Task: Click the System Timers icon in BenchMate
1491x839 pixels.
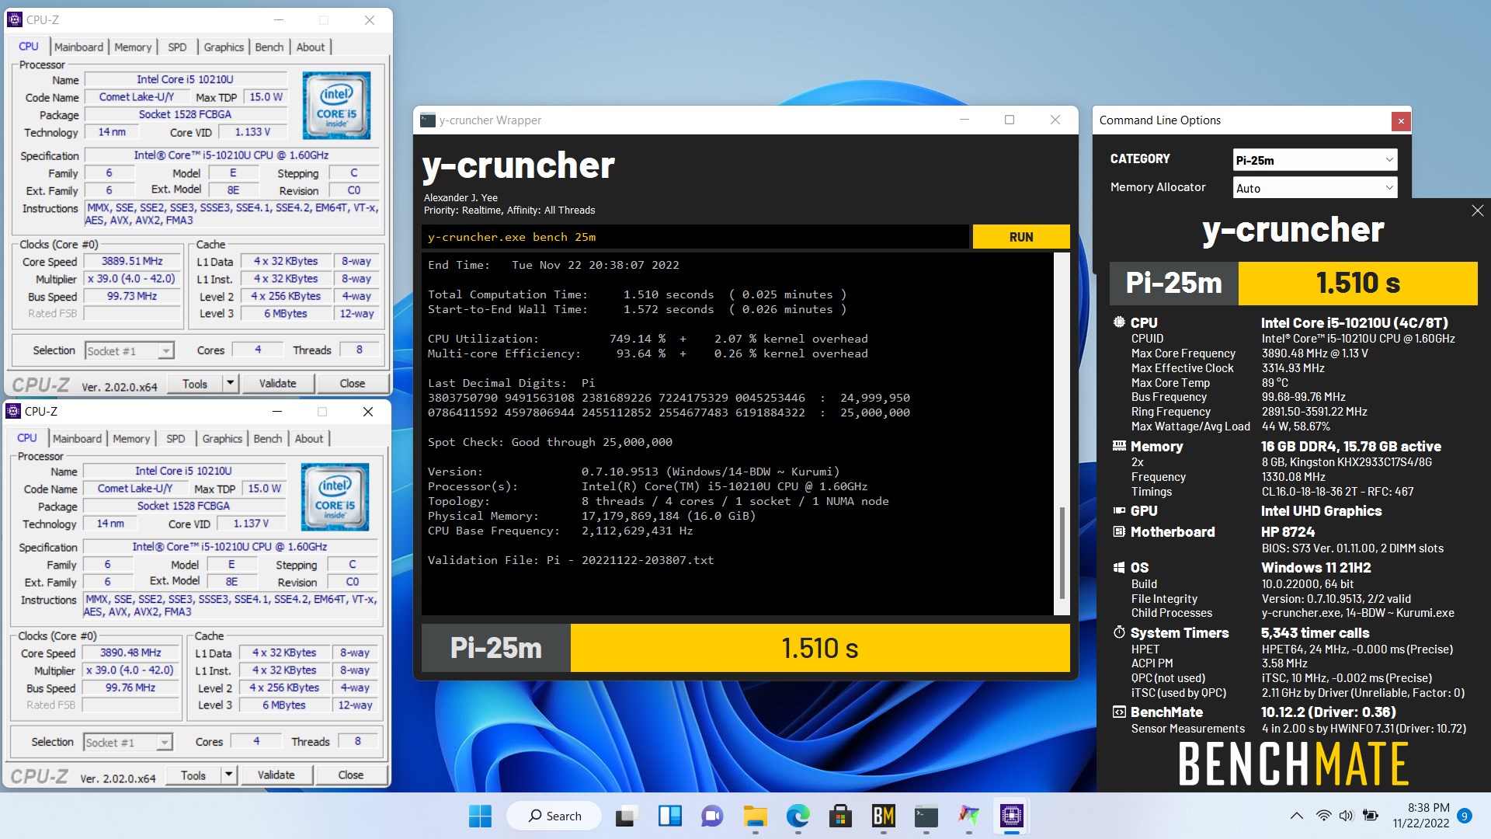Action: point(1119,632)
